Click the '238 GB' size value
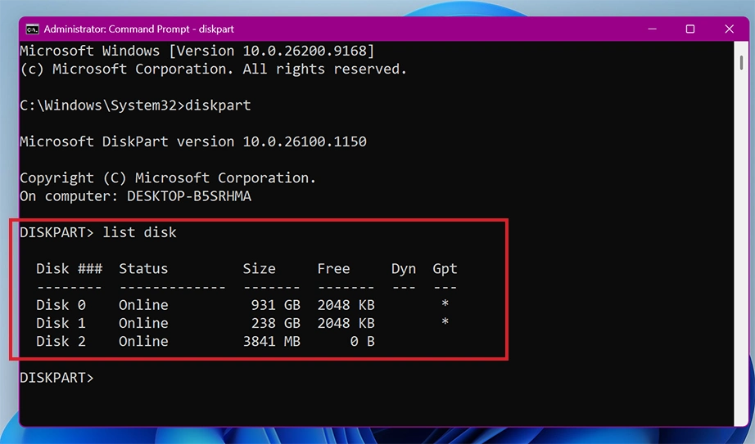Viewport: 755px width, 444px height. 275,323
